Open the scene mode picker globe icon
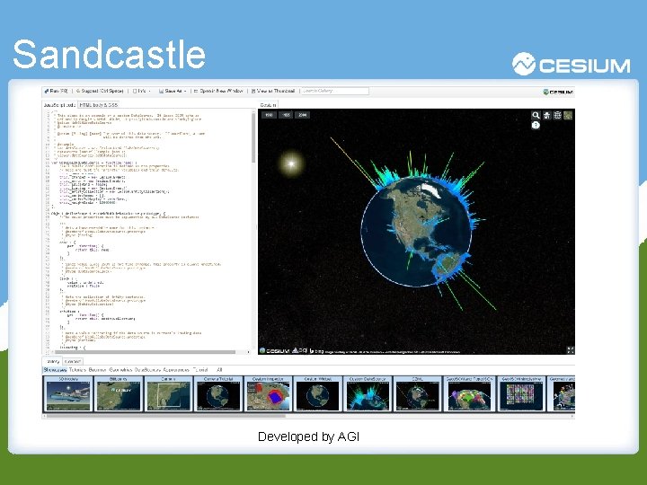This screenshot has height=485, width=647. [x=557, y=116]
